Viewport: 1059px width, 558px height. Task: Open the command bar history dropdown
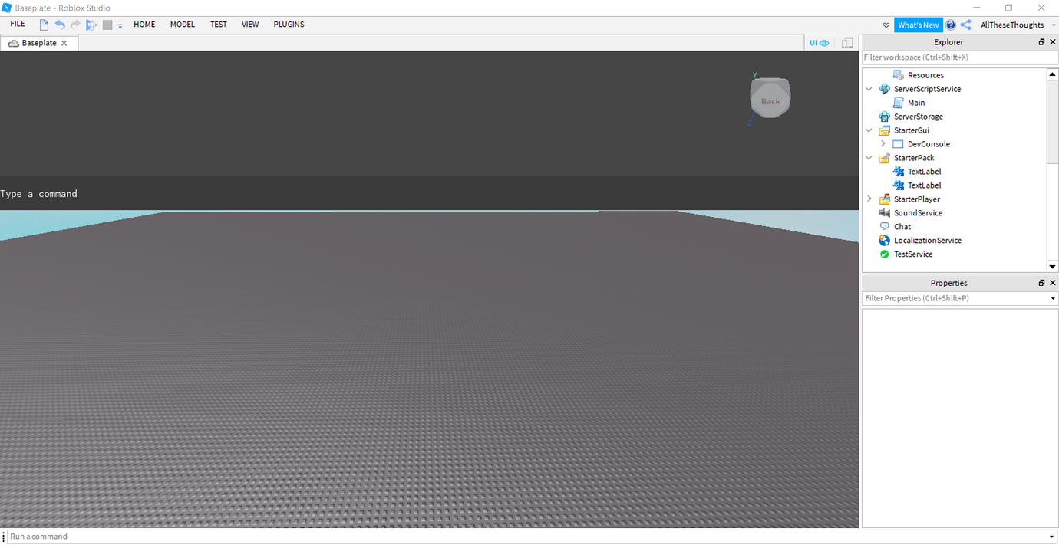(x=1052, y=537)
